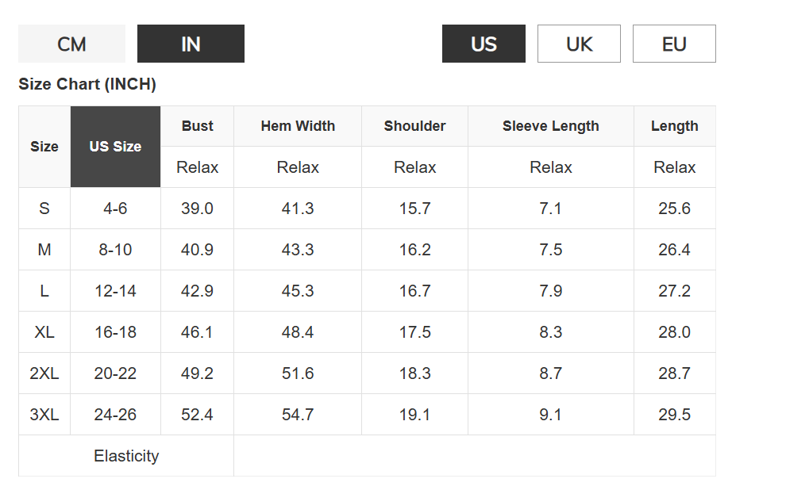
Task: Click the Elasticity row label
Action: coord(126,456)
